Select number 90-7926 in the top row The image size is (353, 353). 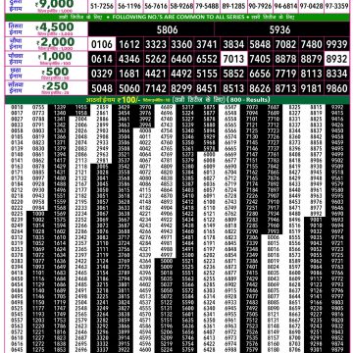260,6
